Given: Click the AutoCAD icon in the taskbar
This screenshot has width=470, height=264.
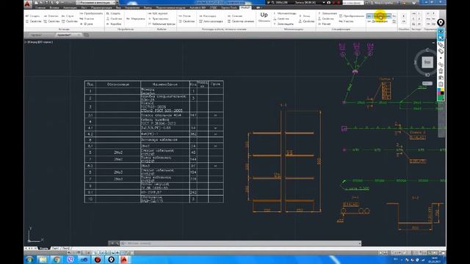Looking at the screenshot, I should click(x=124, y=260).
